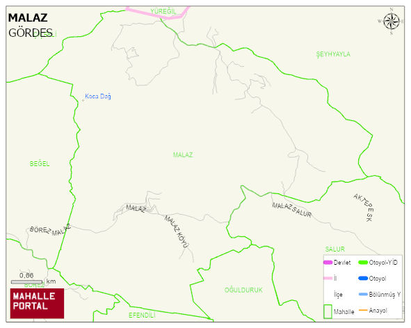Image resolution: width=411 pixels, height=328 pixels.
Task: Click the YÜREĞİL label at top
Action: 163,11
